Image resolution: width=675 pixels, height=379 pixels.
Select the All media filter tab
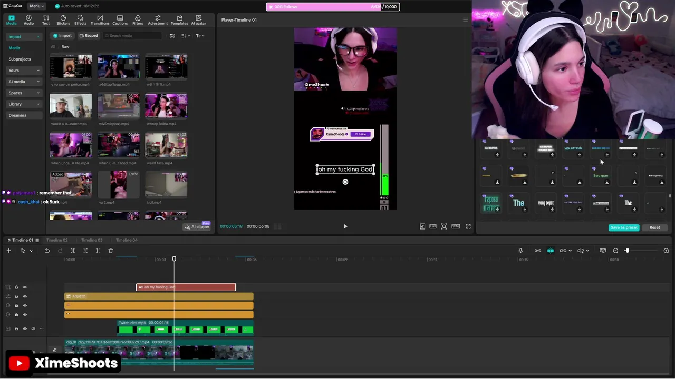click(x=53, y=47)
